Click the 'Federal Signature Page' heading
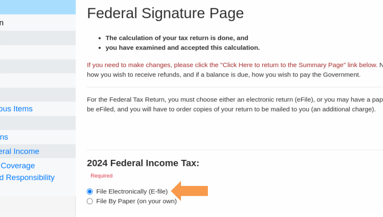383x217 pixels. (x=166, y=13)
